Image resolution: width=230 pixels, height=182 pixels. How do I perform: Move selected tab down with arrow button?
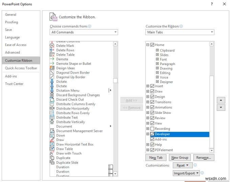[221, 107]
